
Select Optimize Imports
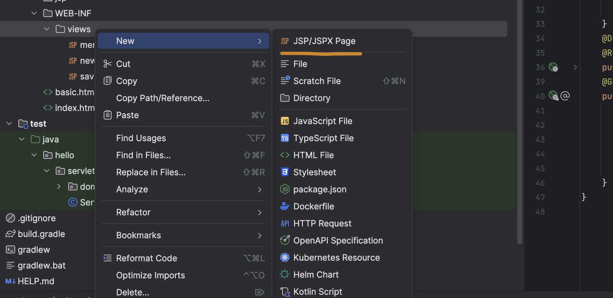tap(183, 275)
